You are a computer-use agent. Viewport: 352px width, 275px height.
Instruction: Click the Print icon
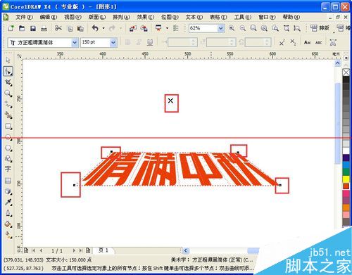pos(44,29)
